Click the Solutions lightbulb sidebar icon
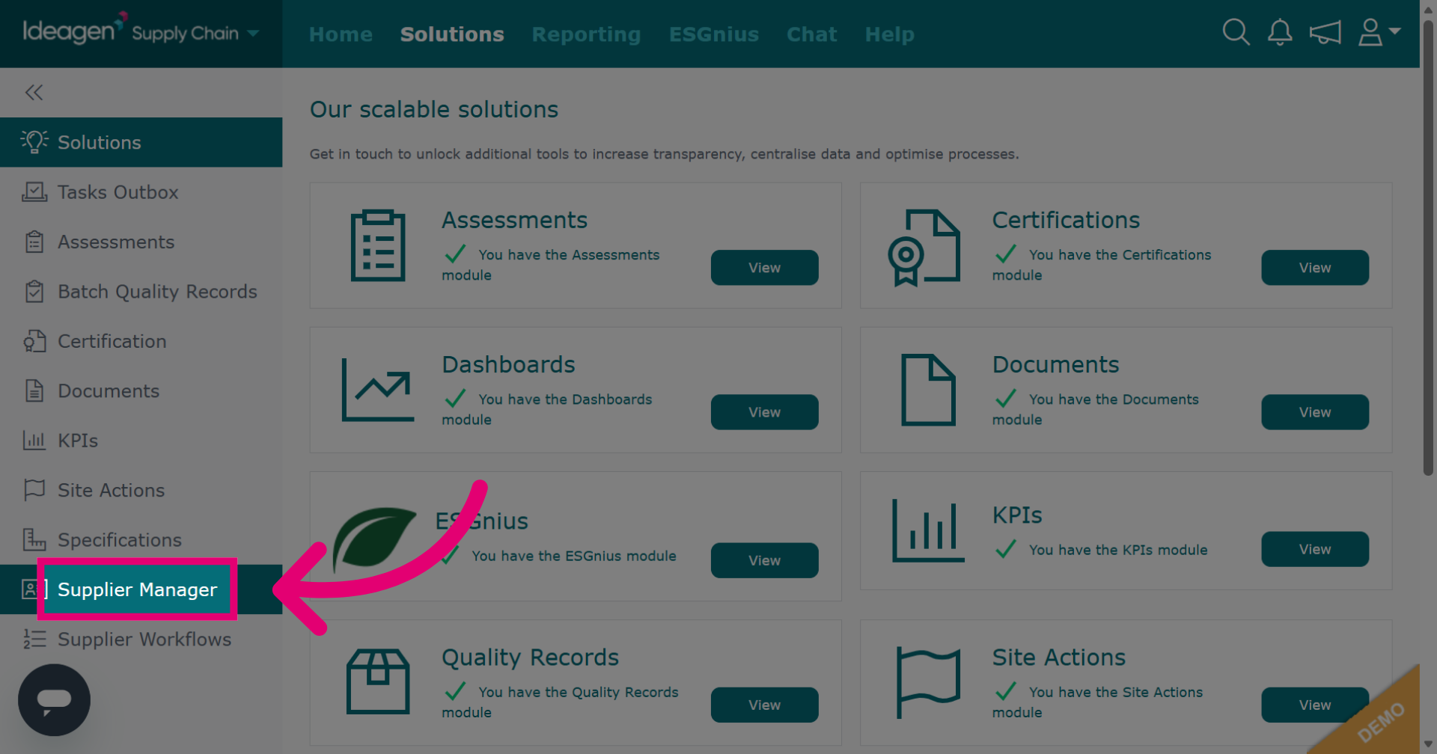 tap(34, 141)
